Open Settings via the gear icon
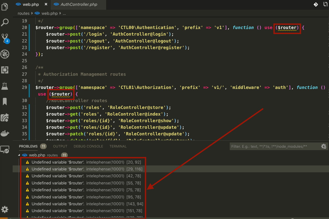Viewport: 329px width, 219px height. coord(5,209)
